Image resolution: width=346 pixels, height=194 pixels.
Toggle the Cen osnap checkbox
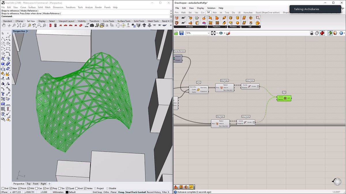(x=37, y=189)
